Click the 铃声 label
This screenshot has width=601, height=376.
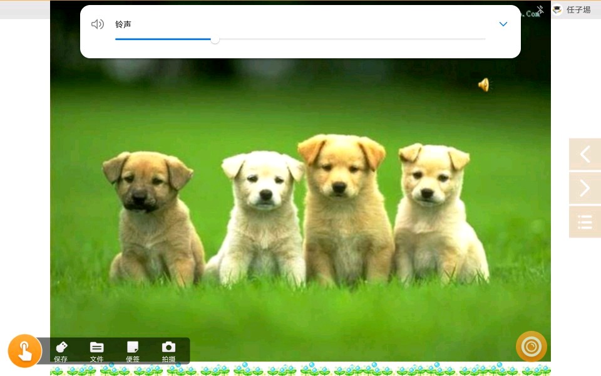click(x=123, y=24)
